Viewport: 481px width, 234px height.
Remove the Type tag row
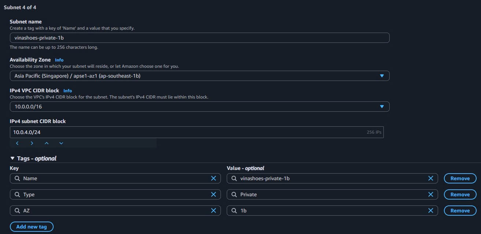coord(460,194)
